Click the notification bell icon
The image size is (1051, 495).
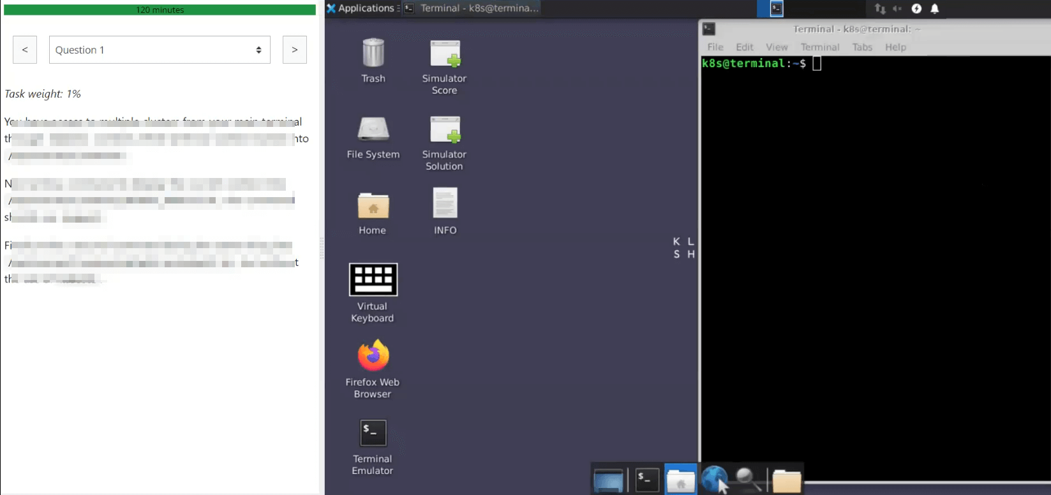tap(935, 8)
